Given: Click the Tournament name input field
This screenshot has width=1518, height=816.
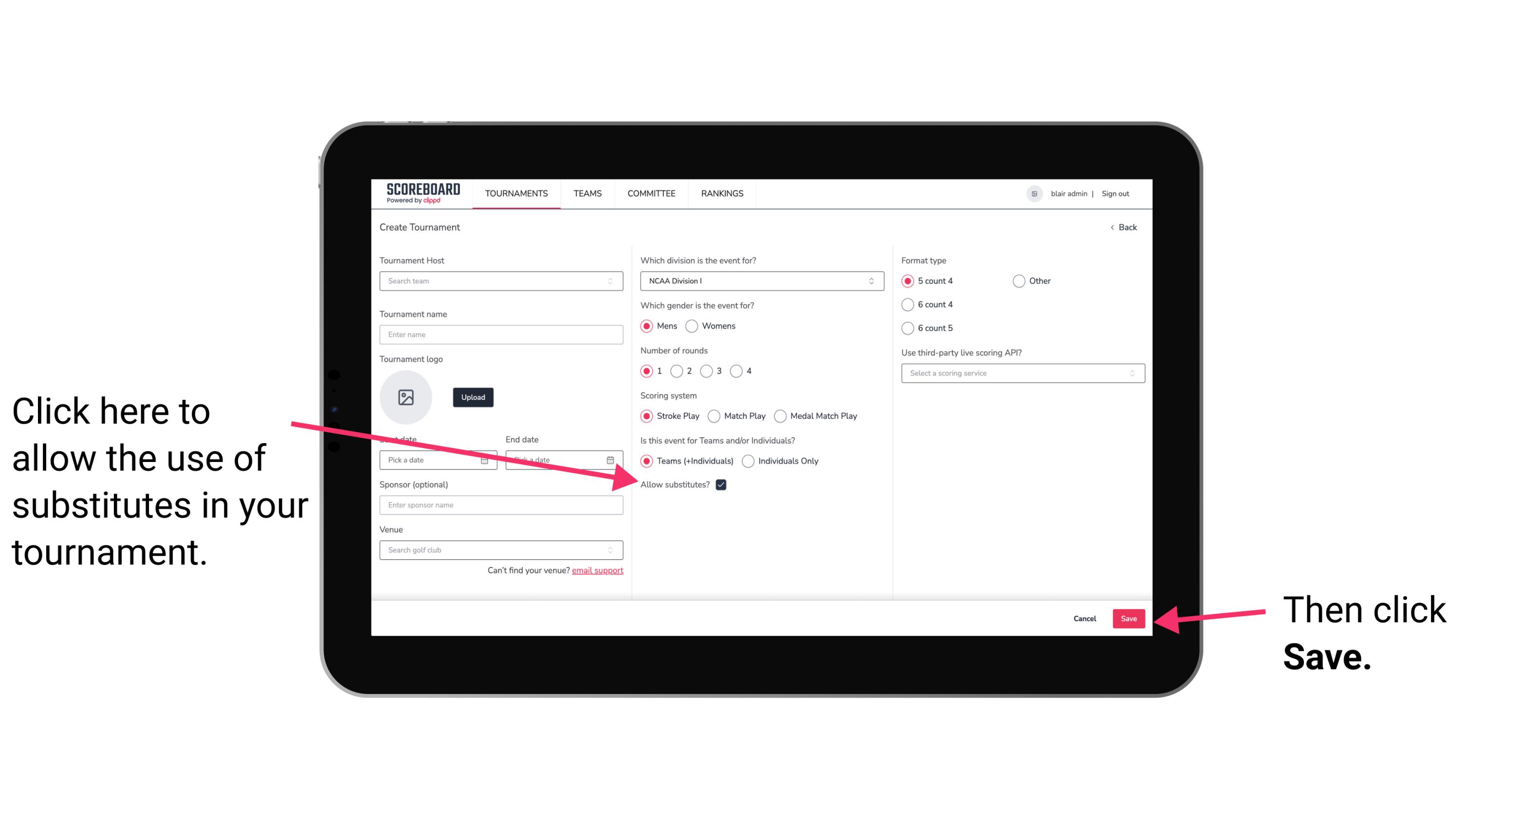Looking at the screenshot, I should (502, 335).
